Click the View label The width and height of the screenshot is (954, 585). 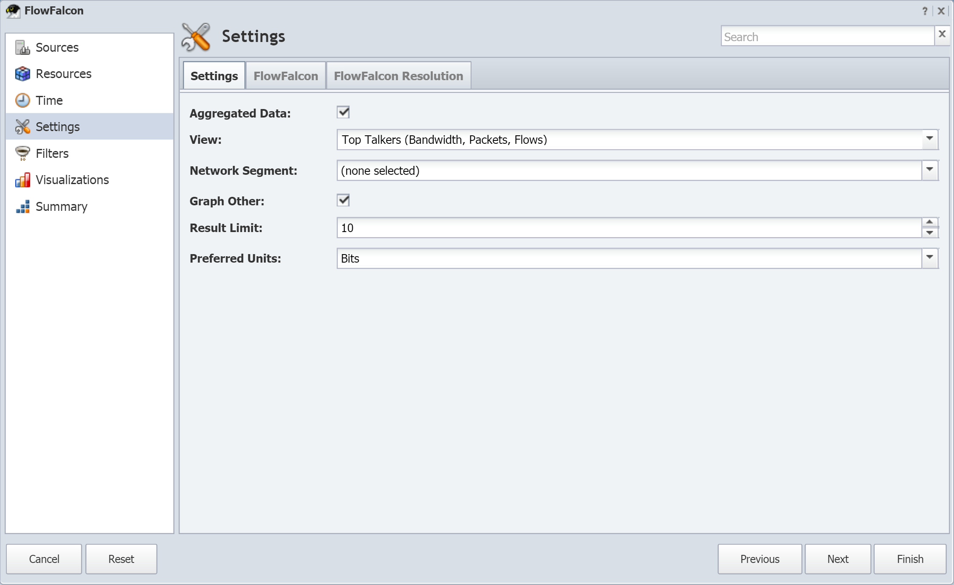[x=205, y=140]
